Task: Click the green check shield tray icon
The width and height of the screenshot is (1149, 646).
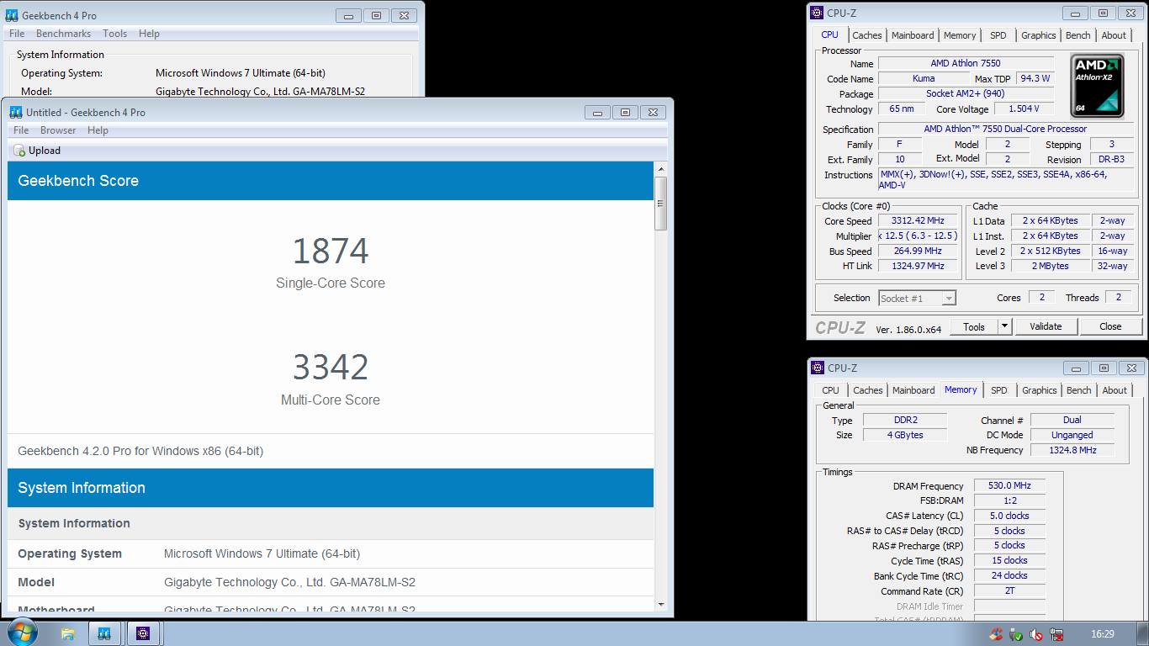Action: coord(1016,634)
